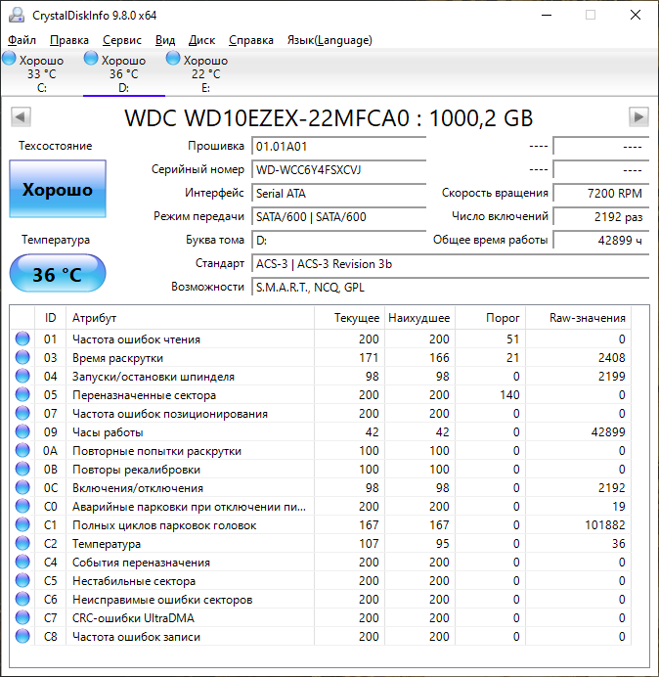Select row Запуски/остановки шпинделя
Viewport: 659px width, 677px height.
[321, 376]
